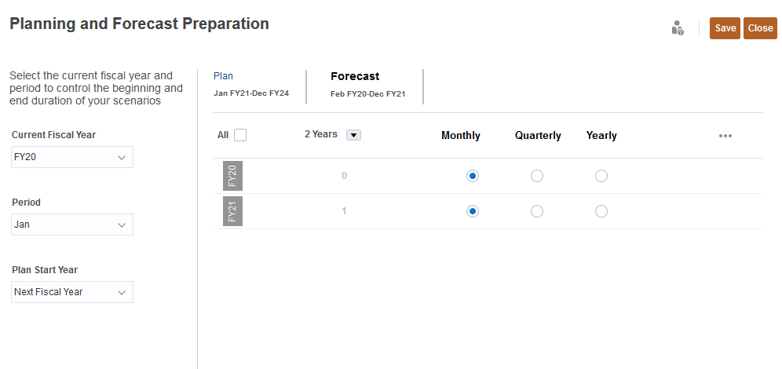Screen dimensions: 782x369
Task: Click the user assistance icon
Action: pyautogui.click(x=678, y=28)
